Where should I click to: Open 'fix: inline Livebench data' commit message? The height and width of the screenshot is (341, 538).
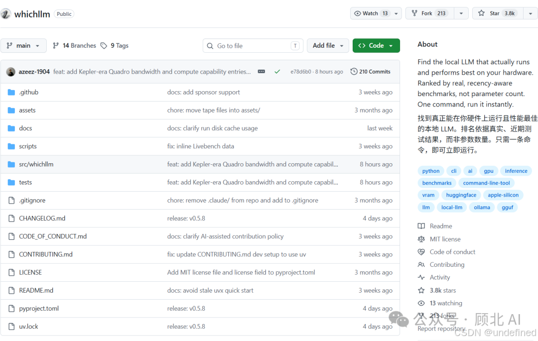point(201,146)
